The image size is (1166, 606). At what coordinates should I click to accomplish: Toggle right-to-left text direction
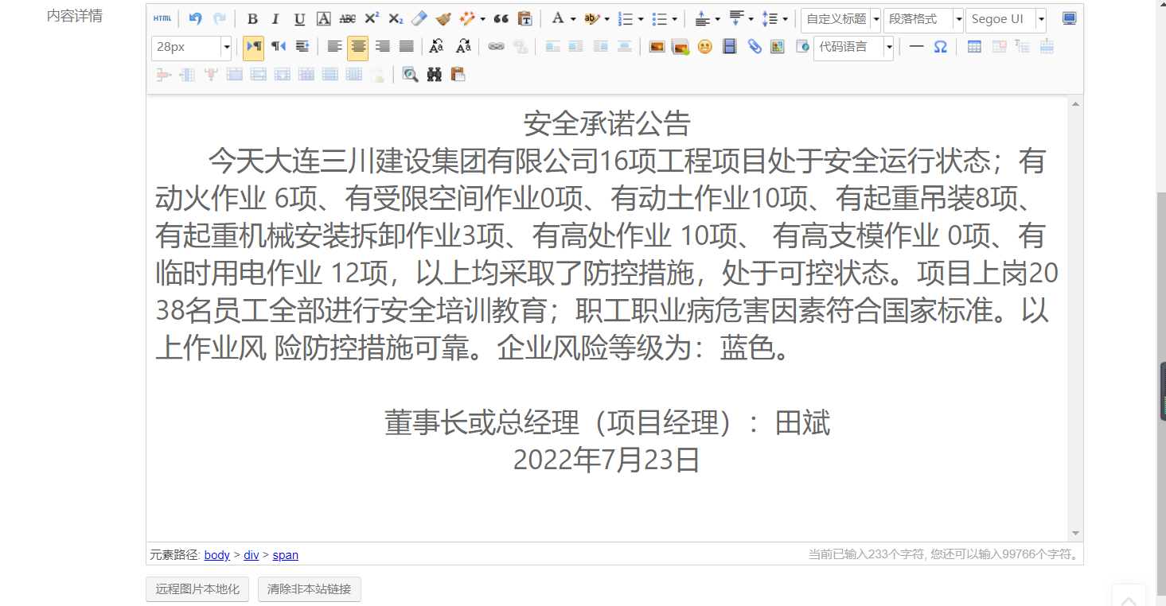click(x=278, y=47)
